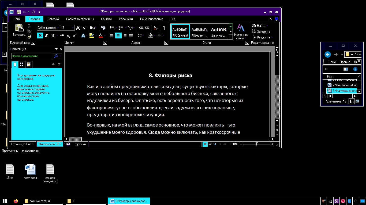Viewport: 366px width, 205px height.
Task: Select 7 Финансовый file in Explorer window
Action: [342, 85]
